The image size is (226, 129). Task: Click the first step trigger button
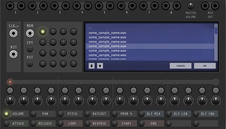(10, 90)
